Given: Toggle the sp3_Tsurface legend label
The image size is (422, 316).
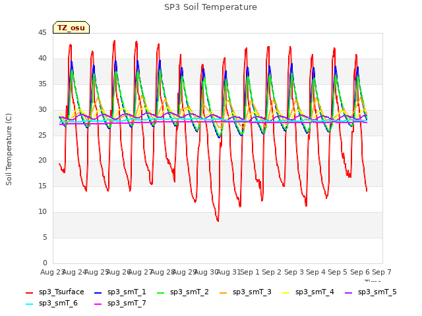Looking at the screenshot, I should coord(61,292).
